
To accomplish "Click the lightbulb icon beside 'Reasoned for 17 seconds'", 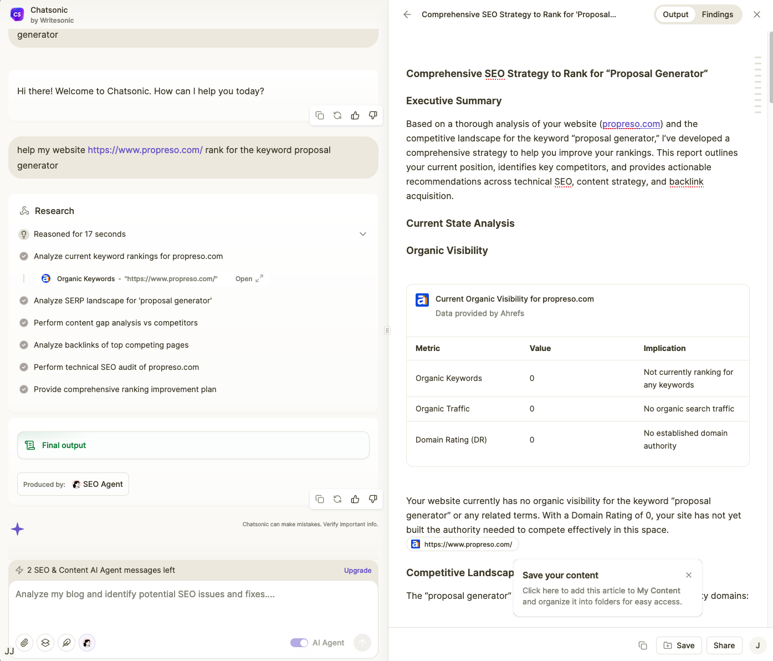I will [x=24, y=234].
